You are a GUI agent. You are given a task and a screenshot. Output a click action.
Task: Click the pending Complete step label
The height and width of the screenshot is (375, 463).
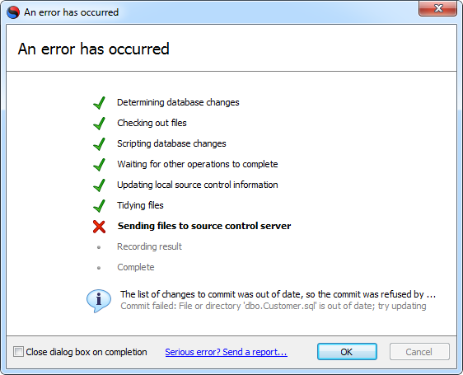tap(136, 267)
